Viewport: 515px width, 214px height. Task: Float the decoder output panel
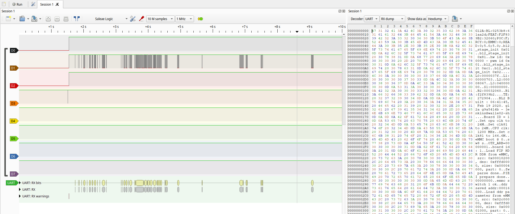509,11
